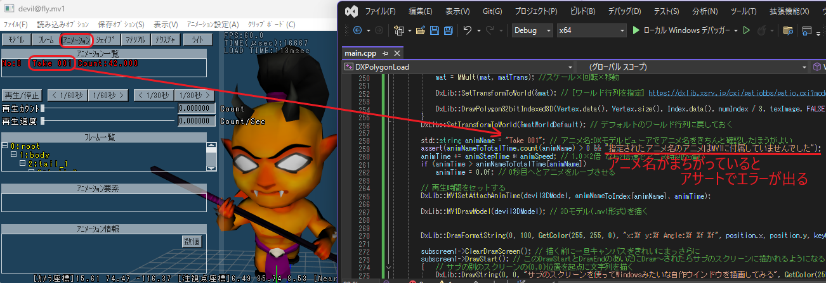
Task: Click the 再生速度 Count/Sec value field
Action: [197, 121]
